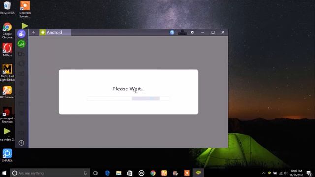Click the Cortana microphone icon
315x177 pixels.
[x=85, y=173]
